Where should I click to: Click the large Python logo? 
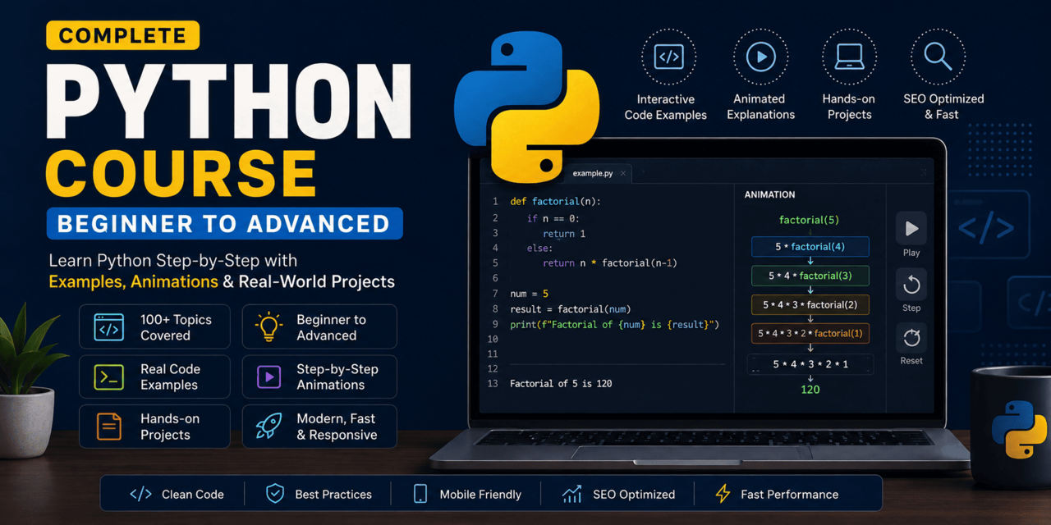526,107
